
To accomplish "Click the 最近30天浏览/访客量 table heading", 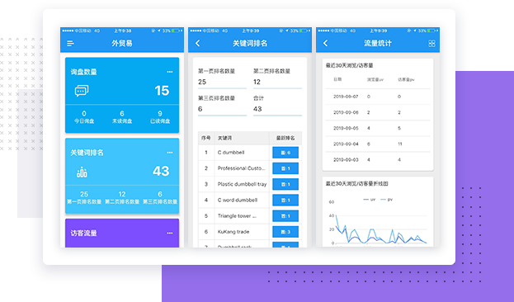I will pos(349,65).
